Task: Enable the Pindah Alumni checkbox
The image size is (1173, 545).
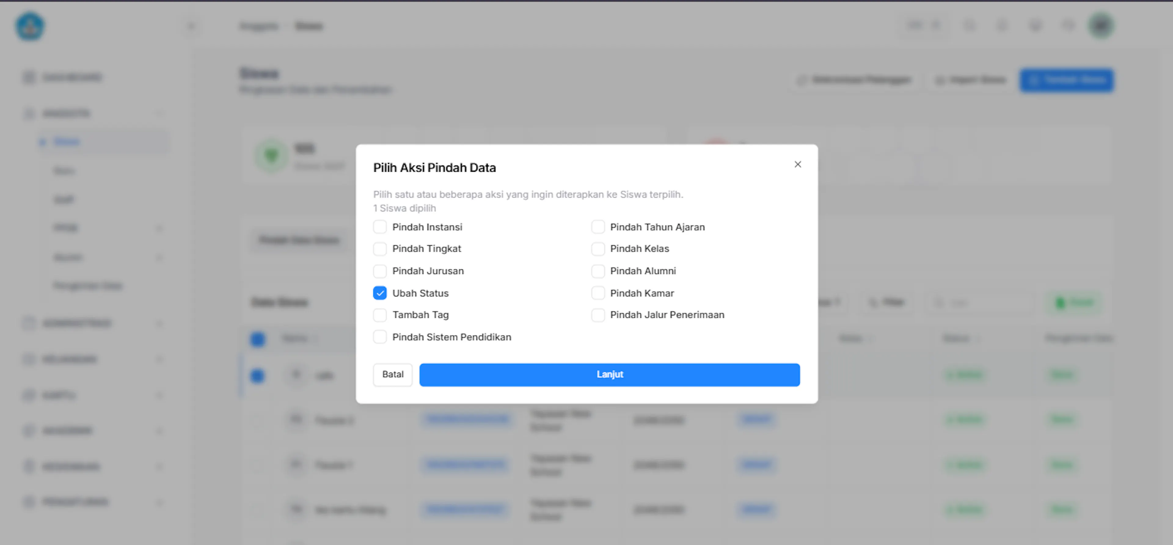Action: [598, 271]
